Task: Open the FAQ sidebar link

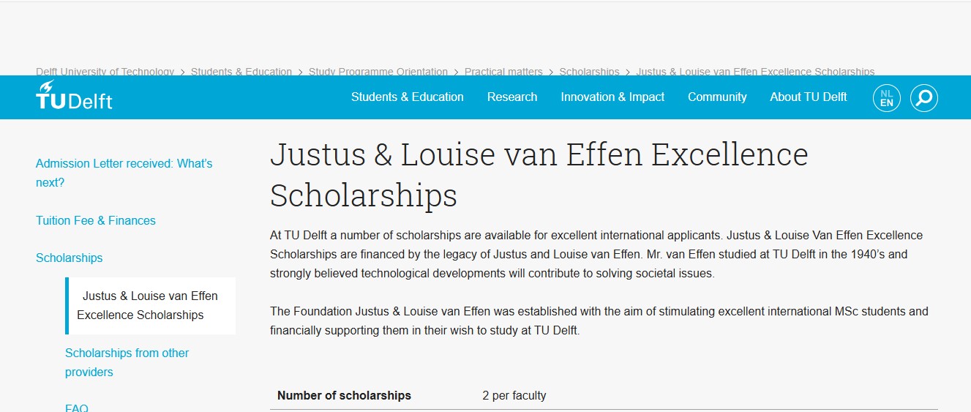Action: coord(76,408)
